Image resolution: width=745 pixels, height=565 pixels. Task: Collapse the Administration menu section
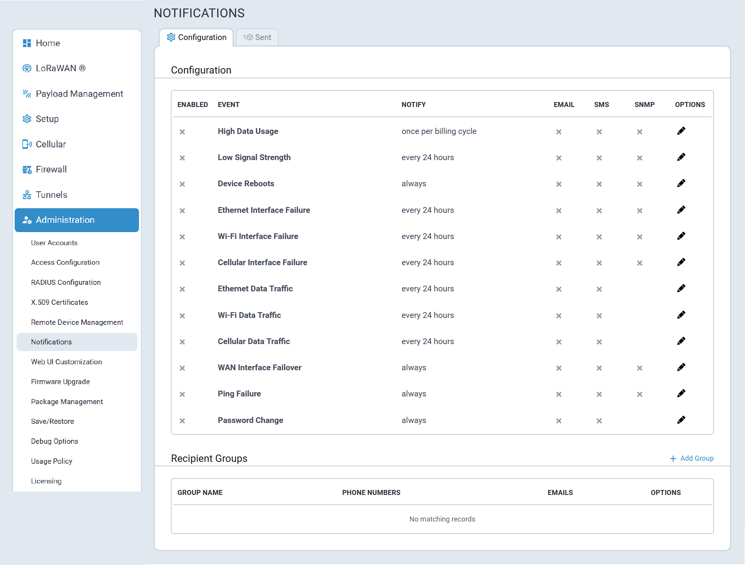click(x=77, y=220)
